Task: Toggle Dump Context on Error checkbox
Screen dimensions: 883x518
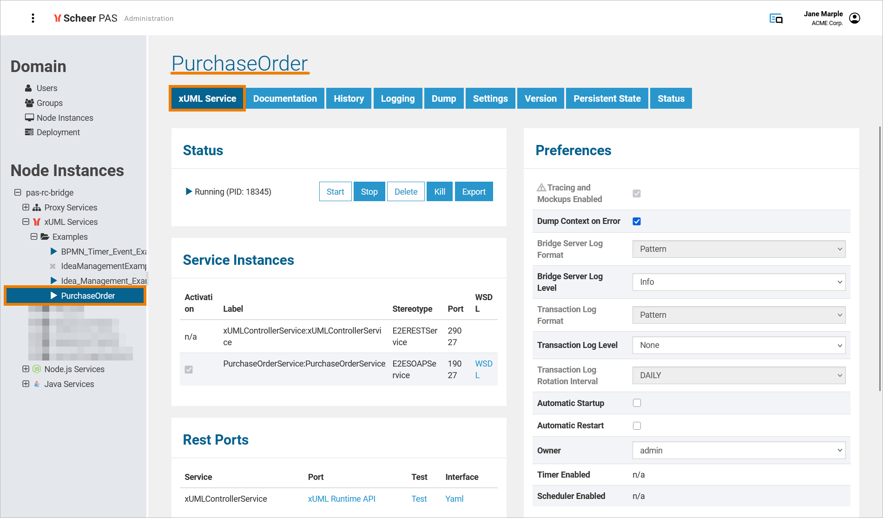Action: (637, 222)
